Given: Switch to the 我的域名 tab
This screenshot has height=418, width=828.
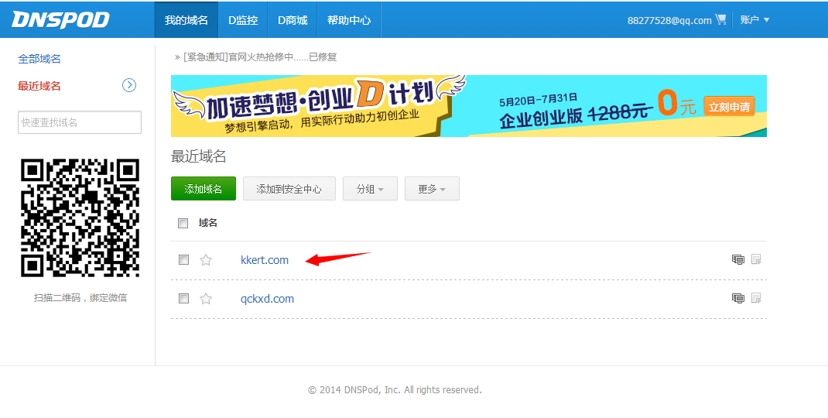Looking at the screenshot, I should (x=186, y=20).
